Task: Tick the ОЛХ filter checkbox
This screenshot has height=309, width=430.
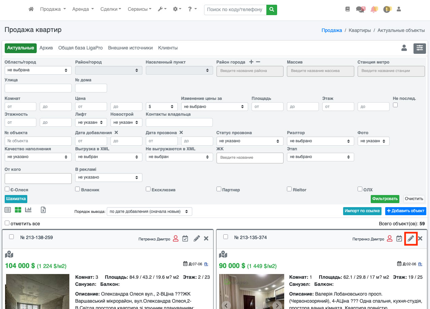Action: [x=360, y=189]
